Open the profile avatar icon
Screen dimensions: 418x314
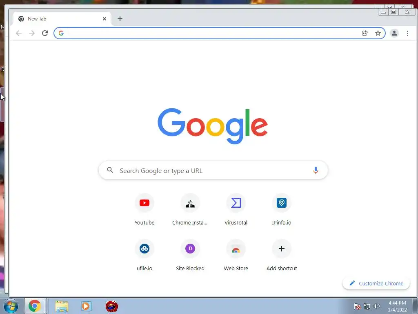(394, 33)
